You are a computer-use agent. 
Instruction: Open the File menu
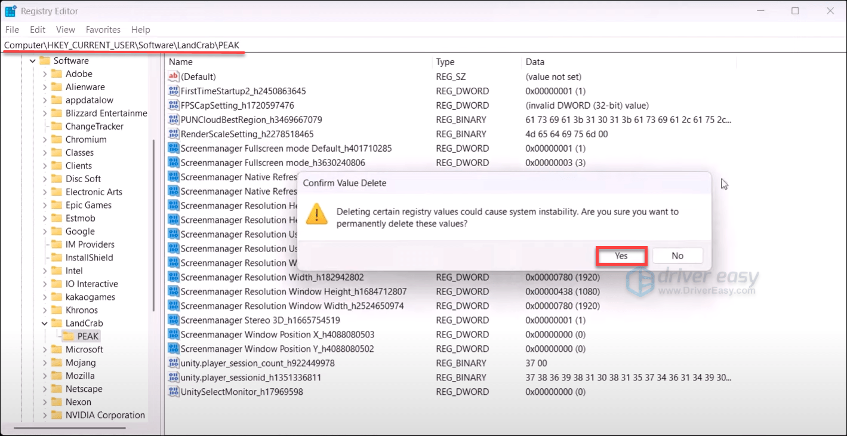pos(13,29)
